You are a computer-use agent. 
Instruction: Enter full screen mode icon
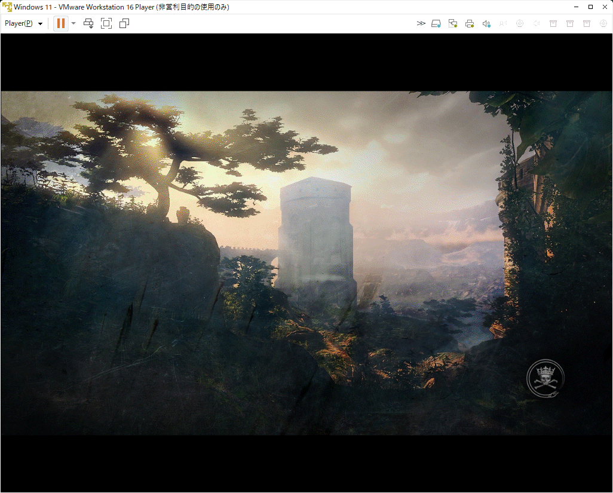point(106,23)
